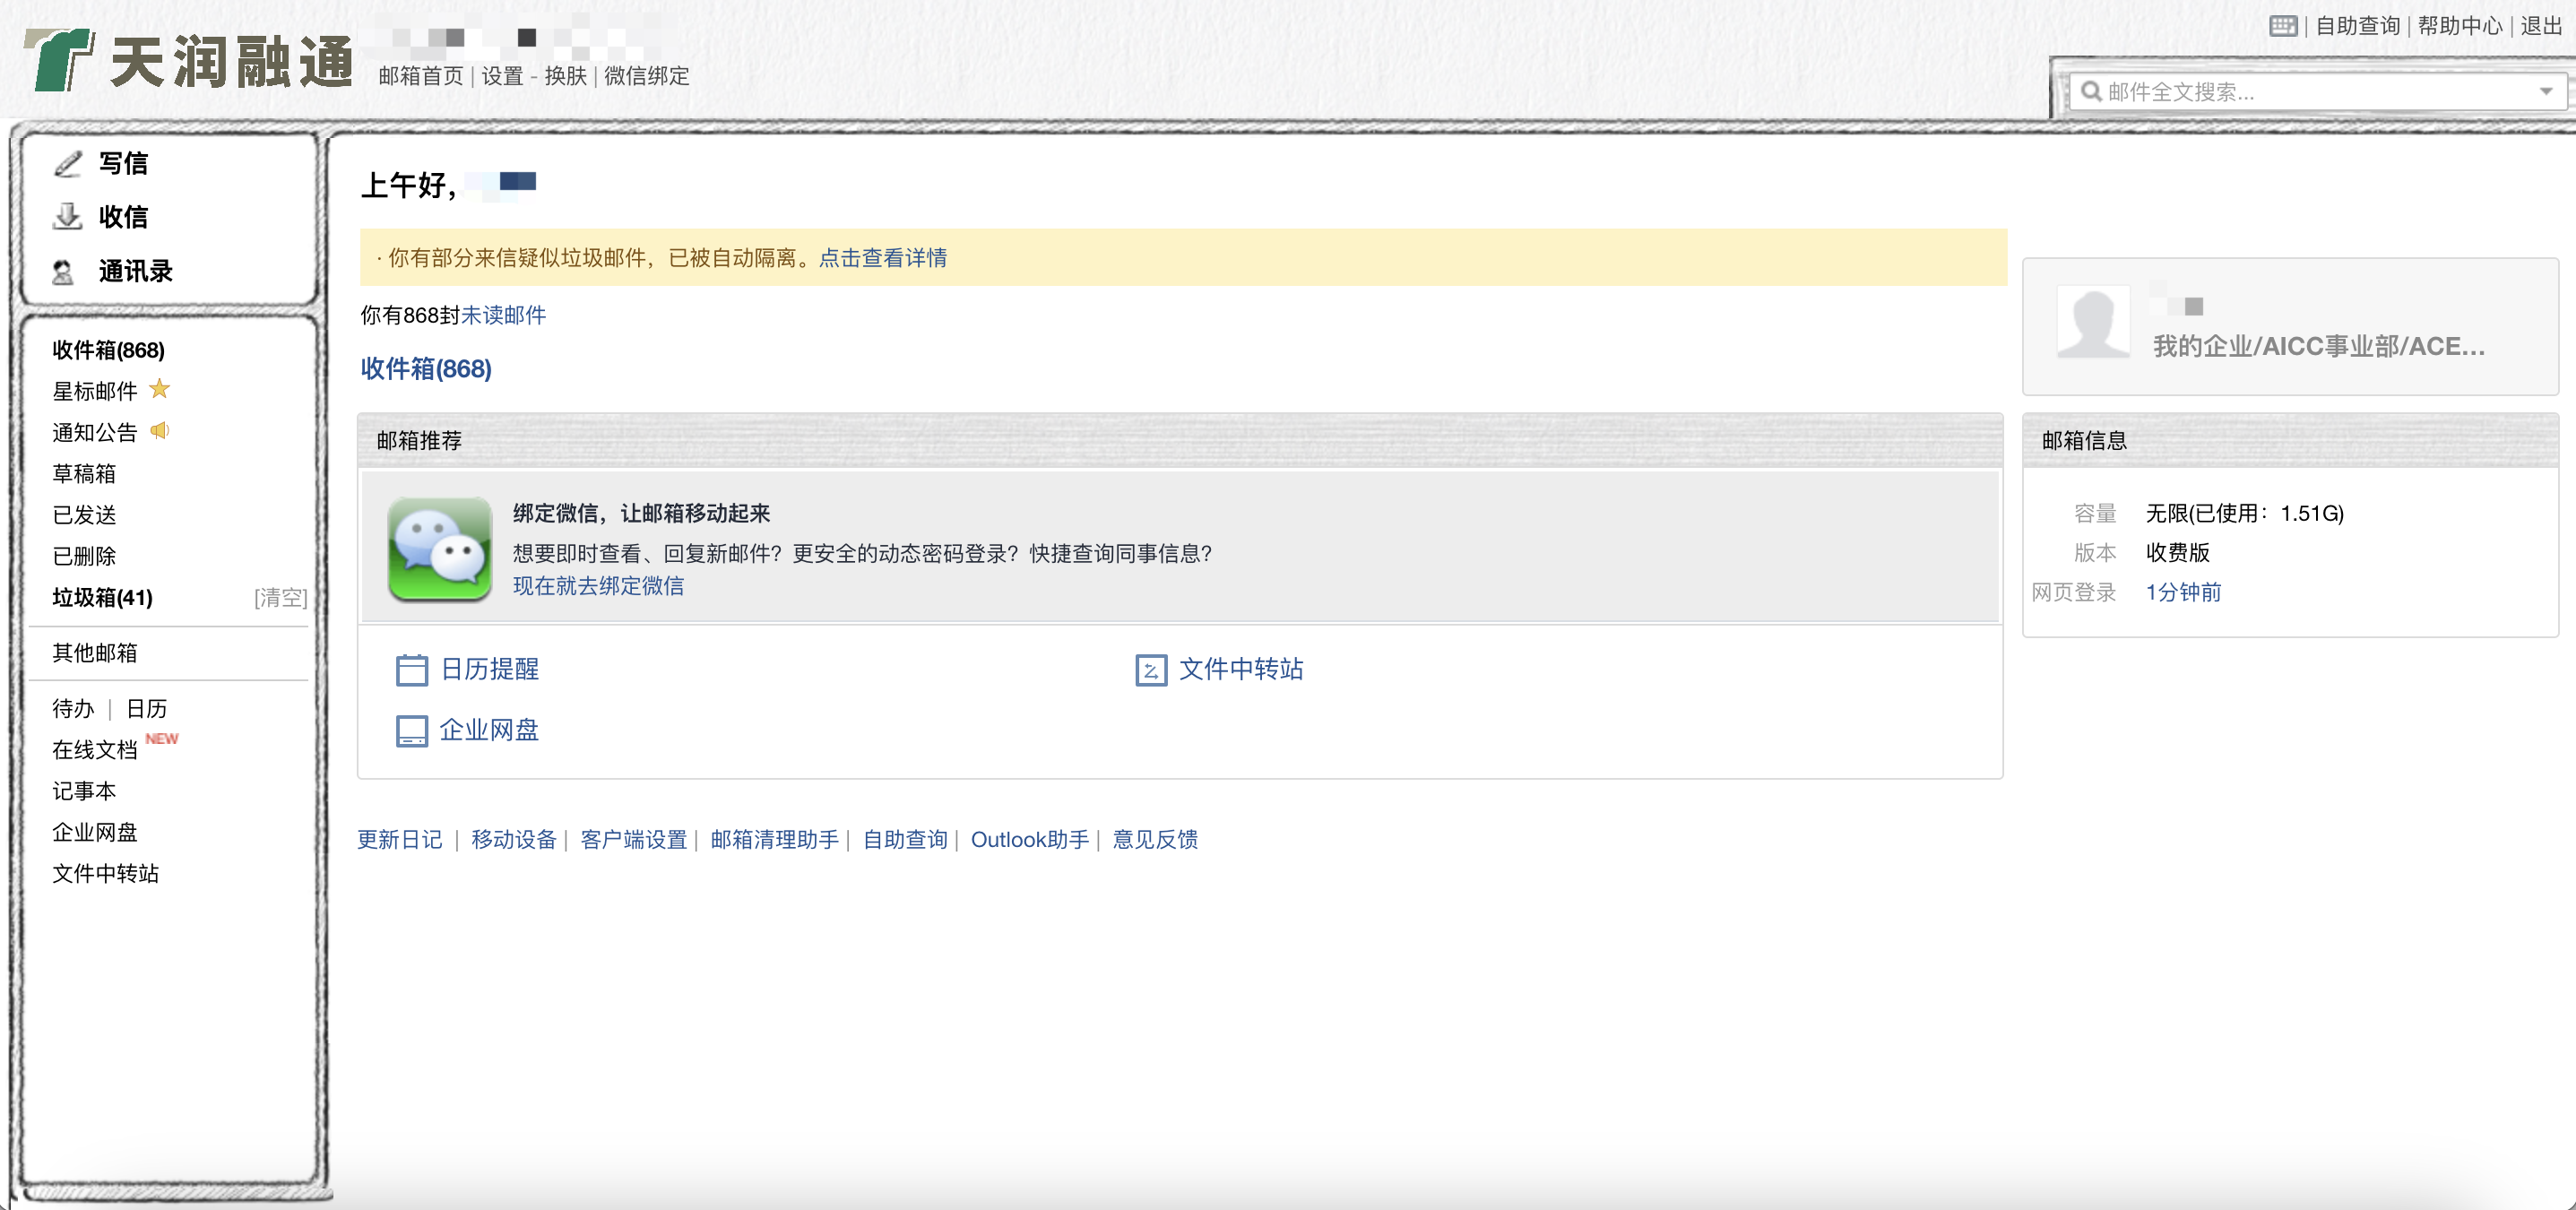
Task: Open the 草稿箱 drafts folder
Action: click(x=84, y=473)
